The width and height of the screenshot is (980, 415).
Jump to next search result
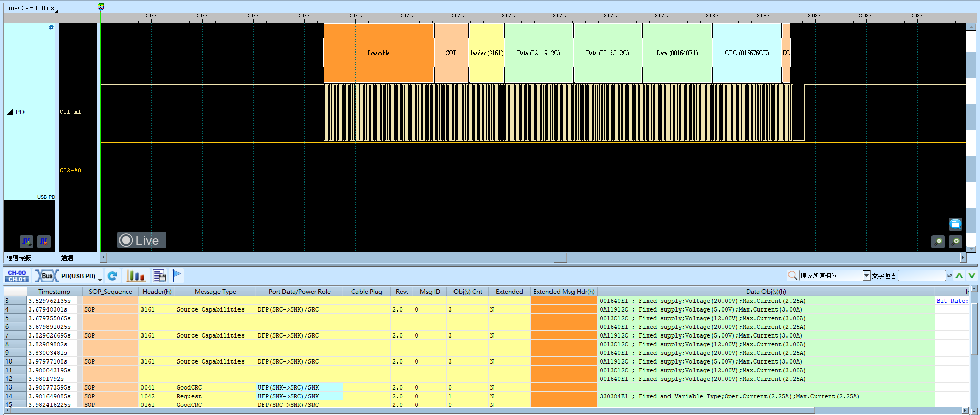(x=971, y=275)
